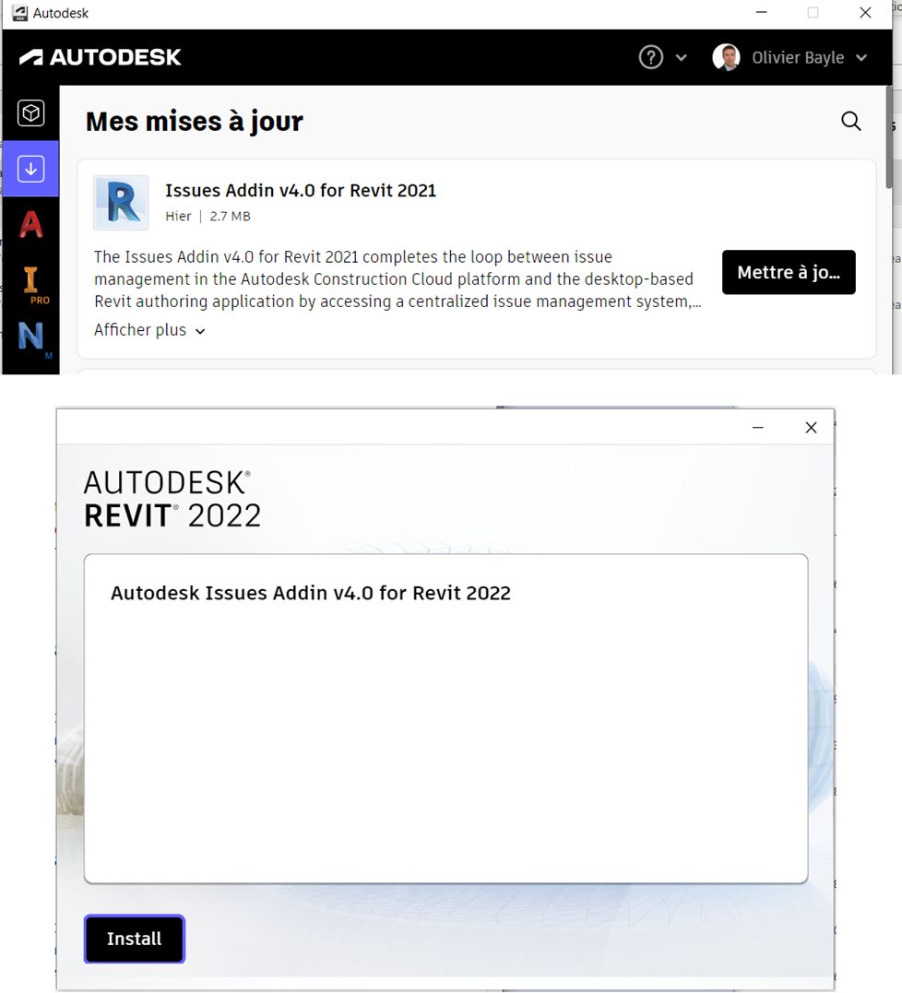This screenshot has height=993, width=902.
Task: Select the updates download icon in sidebar
Action: pyautogui.click(x=31, y=169)
